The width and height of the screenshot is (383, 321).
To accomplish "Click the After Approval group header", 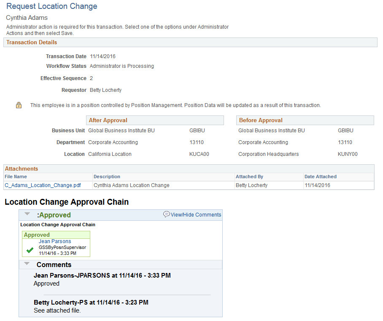I will click(155, 120).
